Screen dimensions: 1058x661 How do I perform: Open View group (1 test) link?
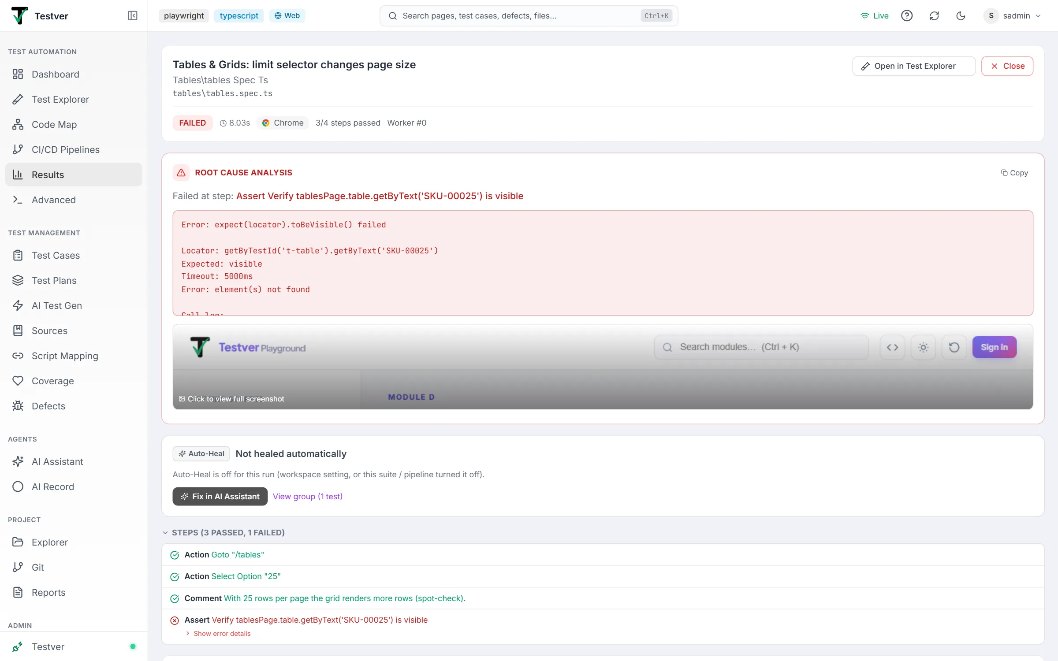coord(308,496)
